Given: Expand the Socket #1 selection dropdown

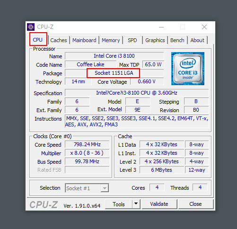Looking at the screenshot, I should pos(105,188).
